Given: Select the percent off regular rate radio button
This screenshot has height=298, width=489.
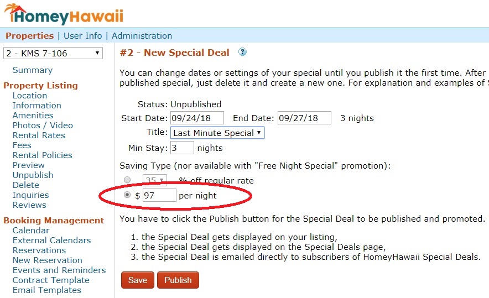Looking at the screenshot, I should pyautogui.click(x=127, y=180).
